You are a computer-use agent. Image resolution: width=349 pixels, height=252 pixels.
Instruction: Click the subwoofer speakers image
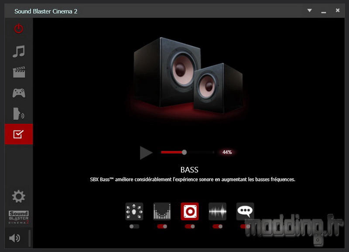(x=188, y=75)
